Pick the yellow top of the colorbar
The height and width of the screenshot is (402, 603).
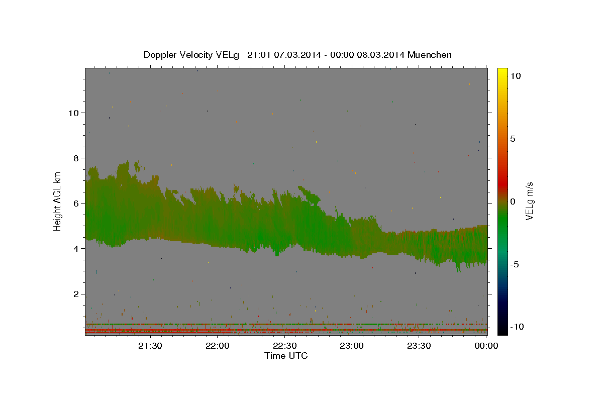click(502, 73)
